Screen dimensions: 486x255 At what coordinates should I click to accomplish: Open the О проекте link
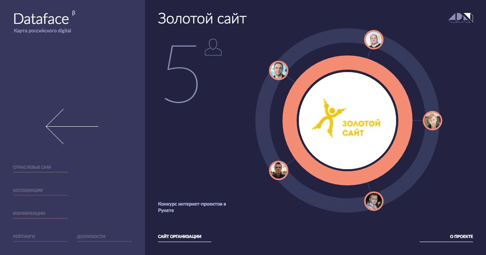446,237
